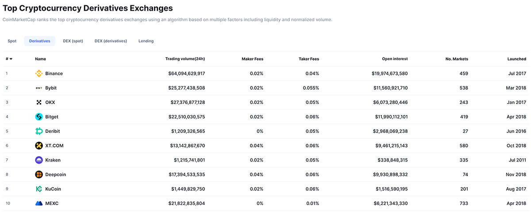Sort by Launched column header
531x212 pixels.
click(516, 59)
